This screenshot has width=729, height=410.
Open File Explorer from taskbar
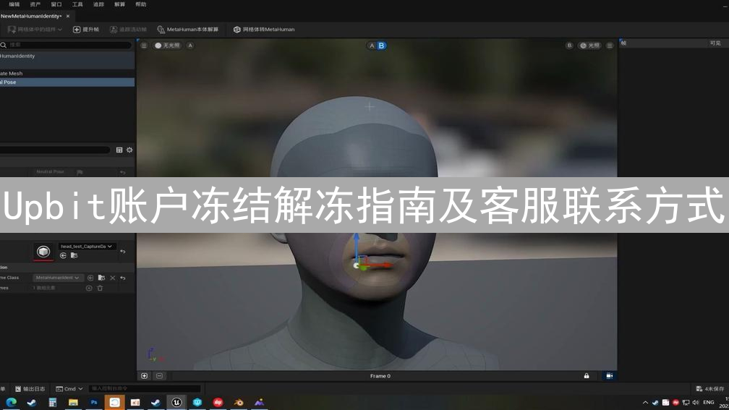pos(73,402)
